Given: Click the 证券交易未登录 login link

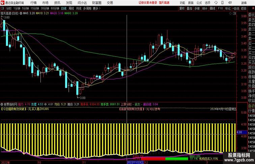Looking at the screenshot, I should click(x=148, y=3).
